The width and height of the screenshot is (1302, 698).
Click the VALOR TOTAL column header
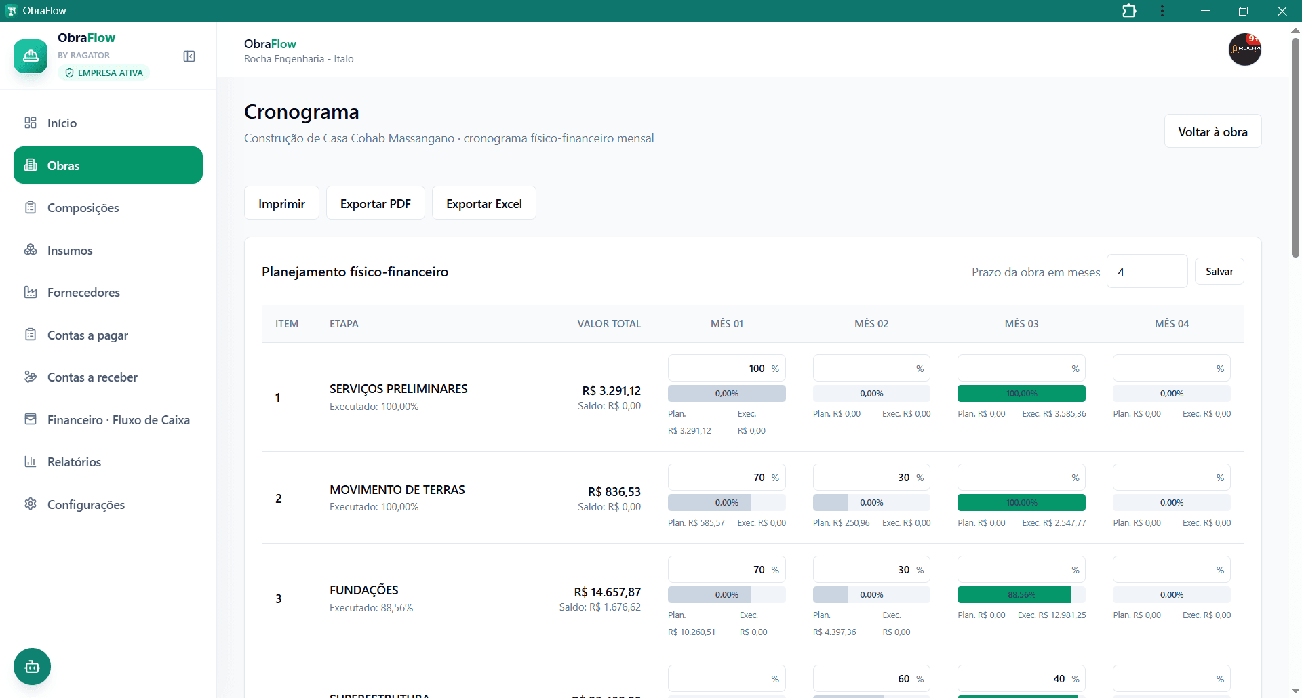609,323
